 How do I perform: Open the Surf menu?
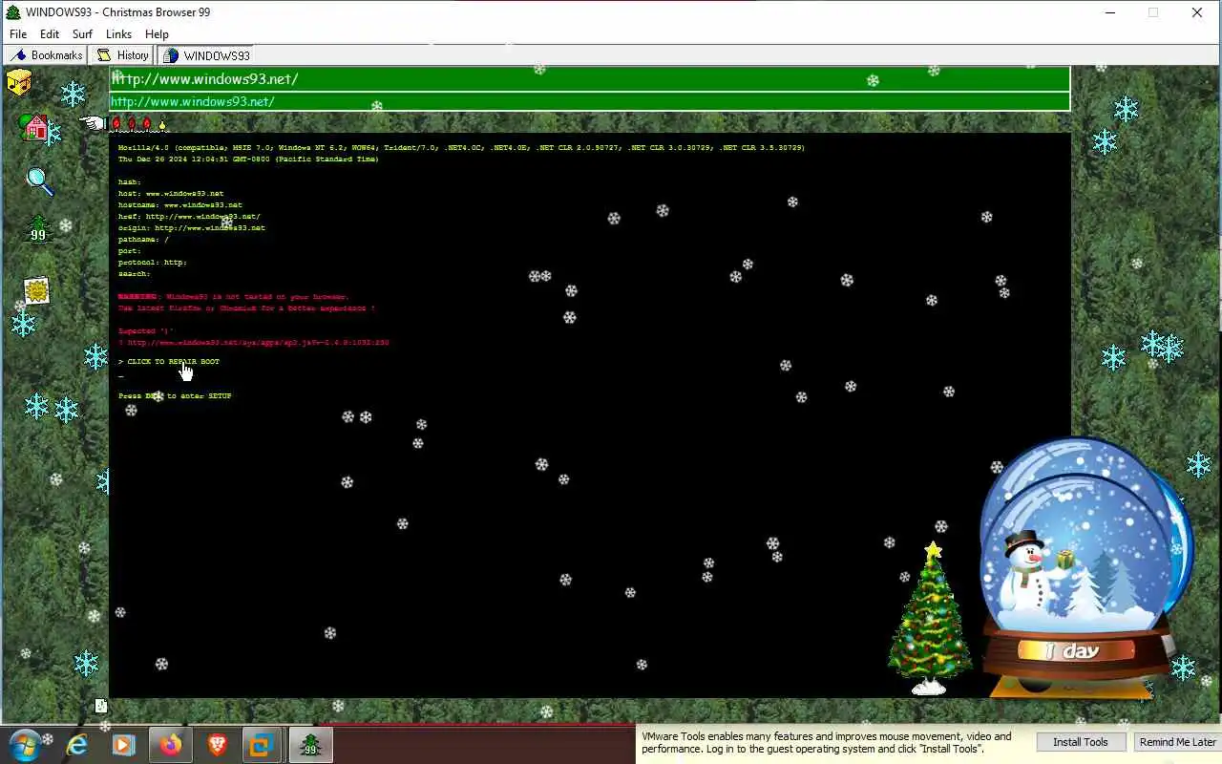83,34
